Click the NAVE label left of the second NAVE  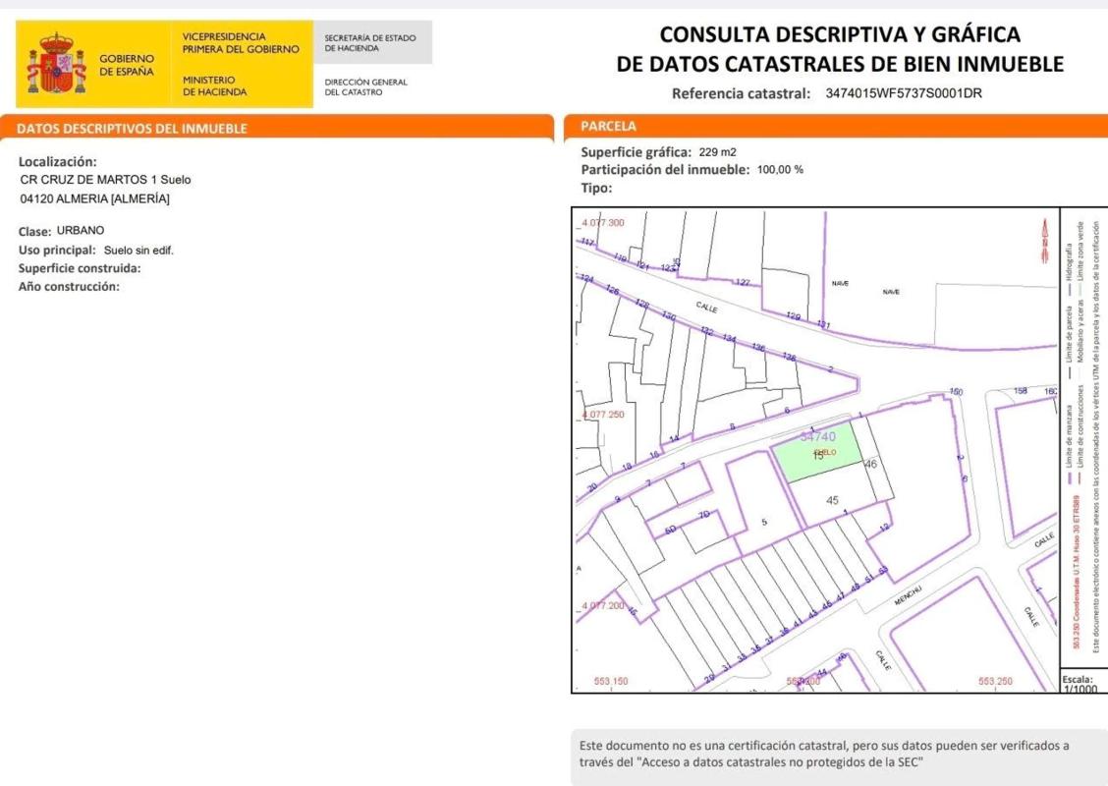(x=840, y=283)
